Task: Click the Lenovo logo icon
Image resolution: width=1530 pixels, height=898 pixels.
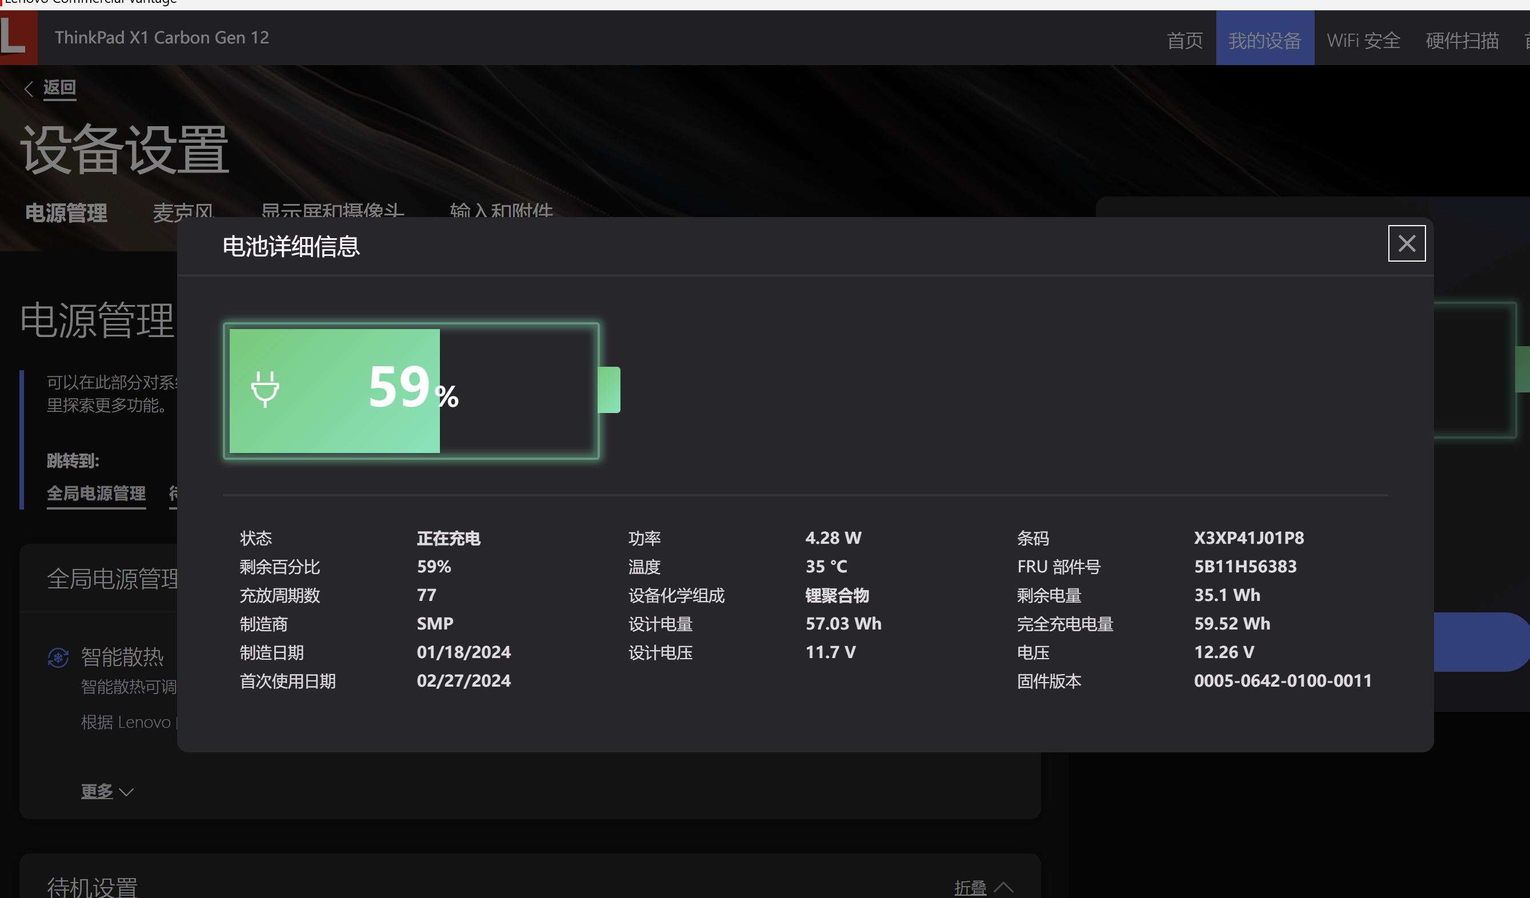Action: click(x=18, y=38)
